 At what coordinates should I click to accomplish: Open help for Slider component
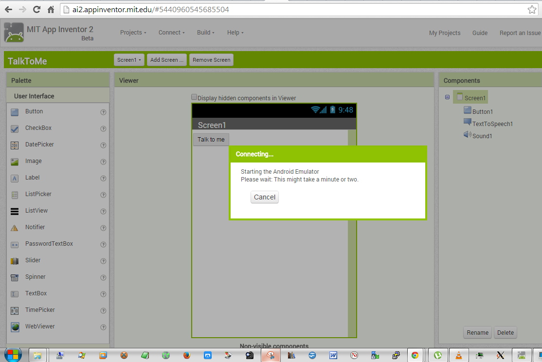[x=103, y=261]
